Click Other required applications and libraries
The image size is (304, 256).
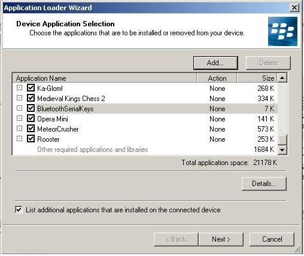pyautogui.click(x=93, y=150)
